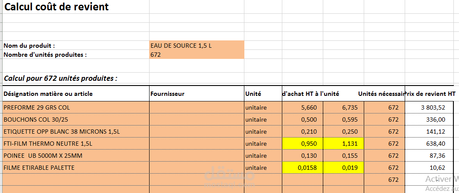Select 'FTI-FILM THERMO NEUTRE 1,5L' cell

click(x=76, y=144)
